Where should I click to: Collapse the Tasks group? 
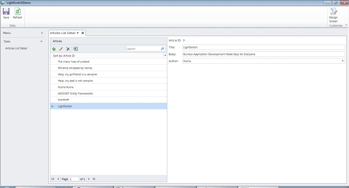point(42,41)
